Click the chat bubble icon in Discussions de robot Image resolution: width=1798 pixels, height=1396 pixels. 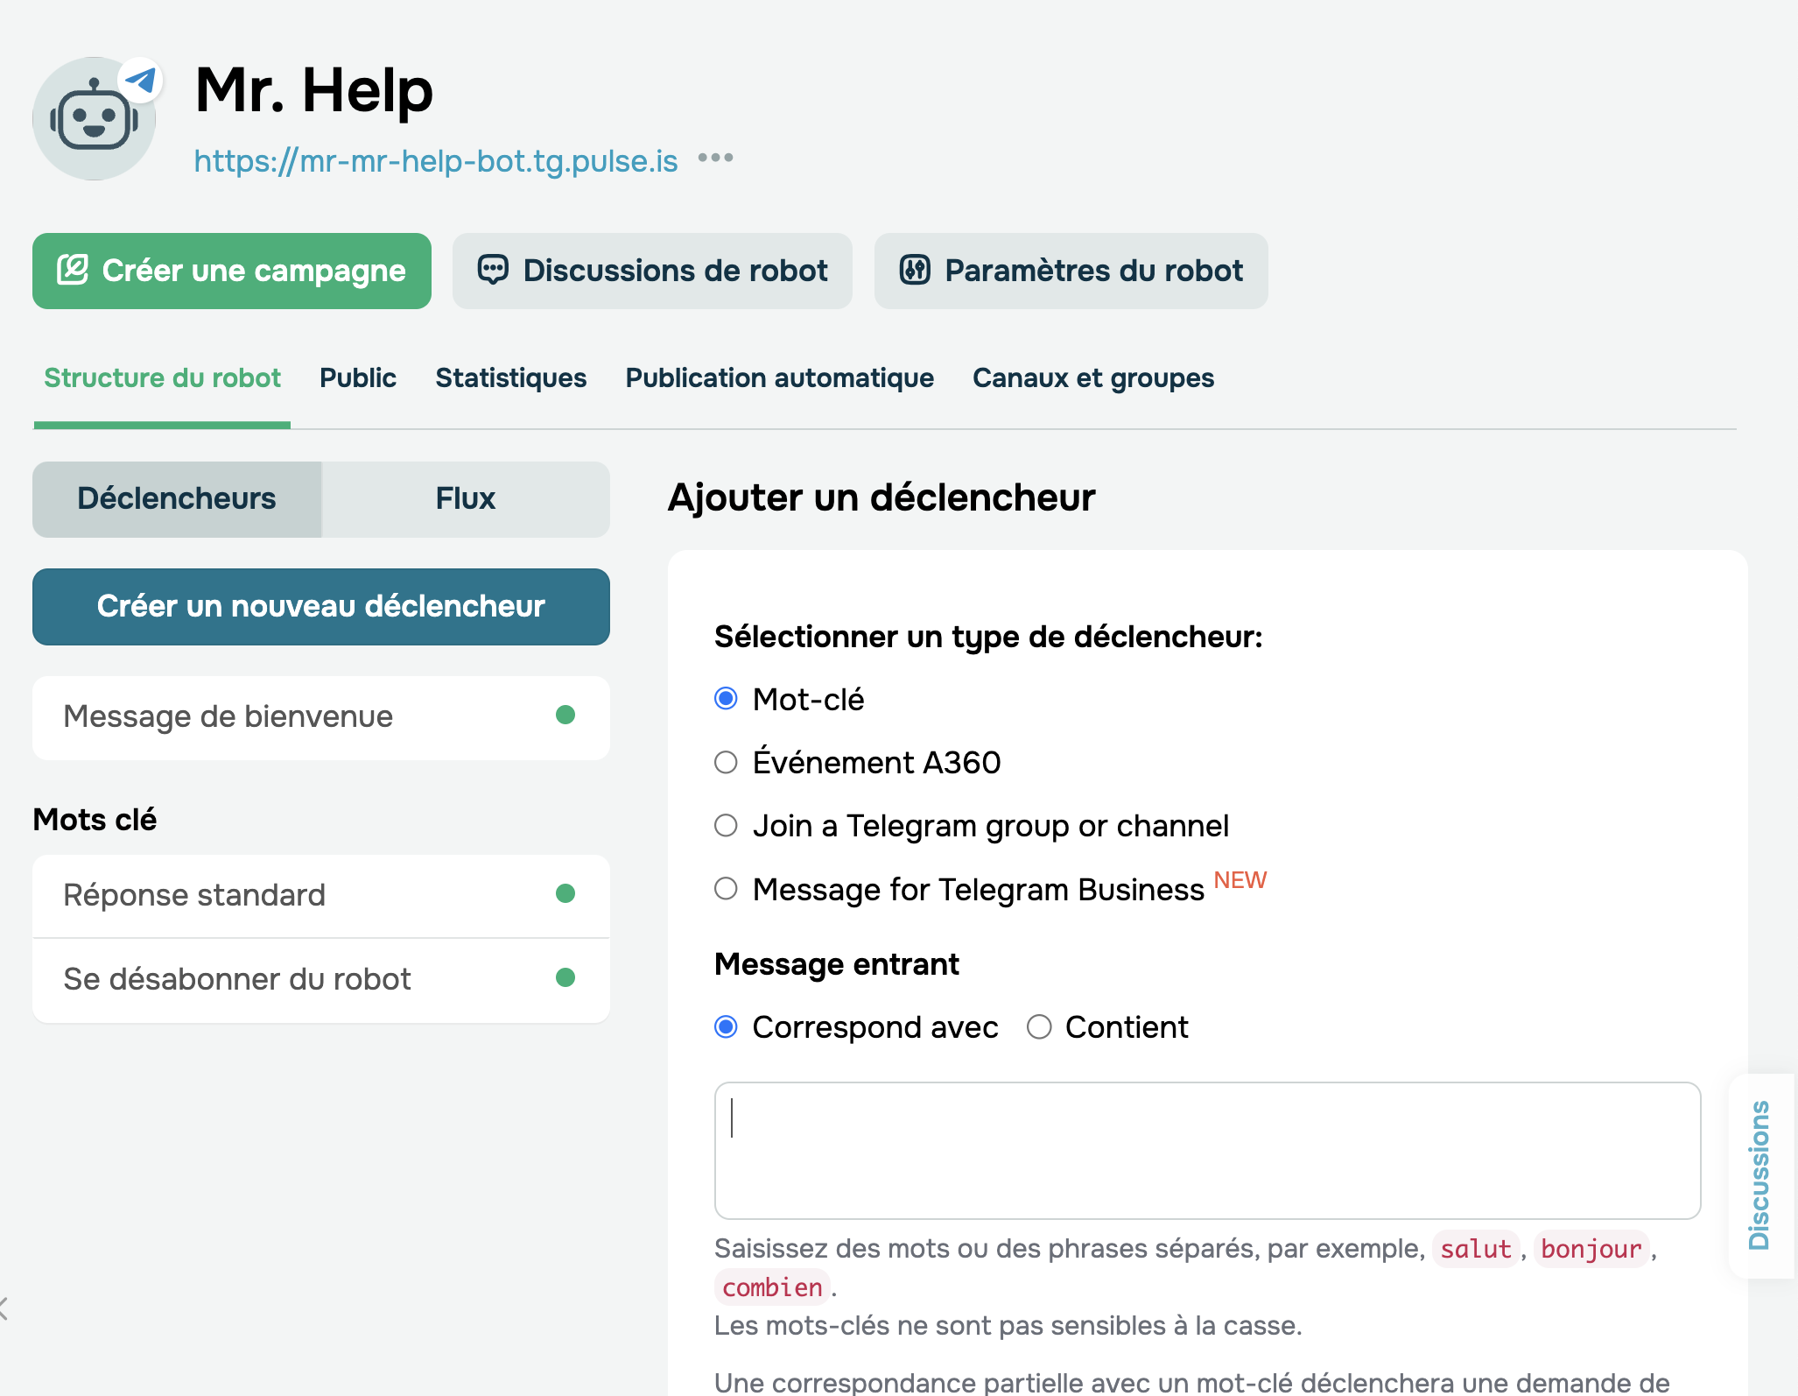tap(493, 270)
